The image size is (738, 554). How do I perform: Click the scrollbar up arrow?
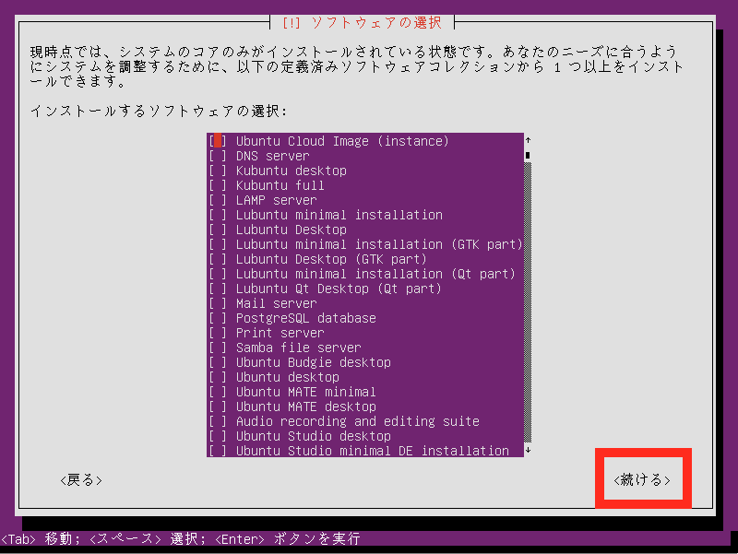[x=528, y=140]
